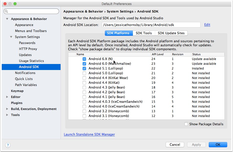Screen dimensions: 233x152
Task: Check Android 3.2 (Honeycomb)
Action: 84,111
